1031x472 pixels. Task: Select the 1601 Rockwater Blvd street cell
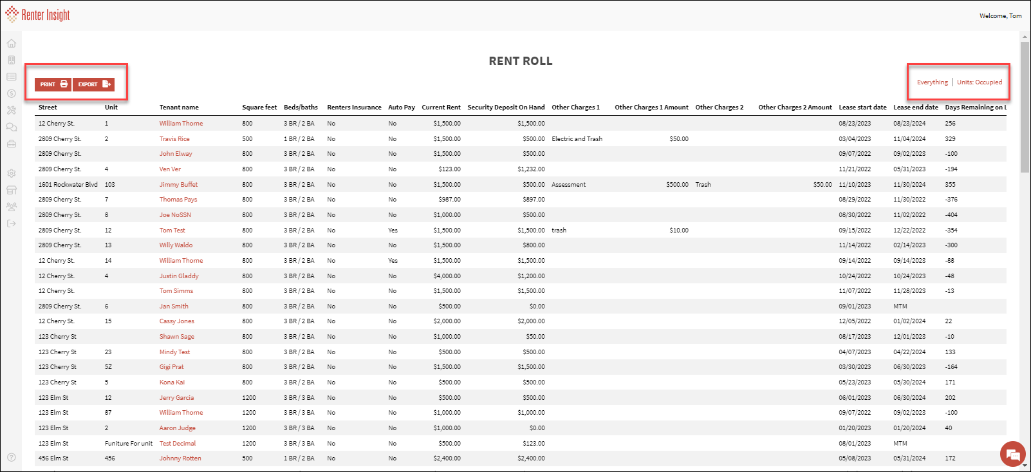click(68, 184)
